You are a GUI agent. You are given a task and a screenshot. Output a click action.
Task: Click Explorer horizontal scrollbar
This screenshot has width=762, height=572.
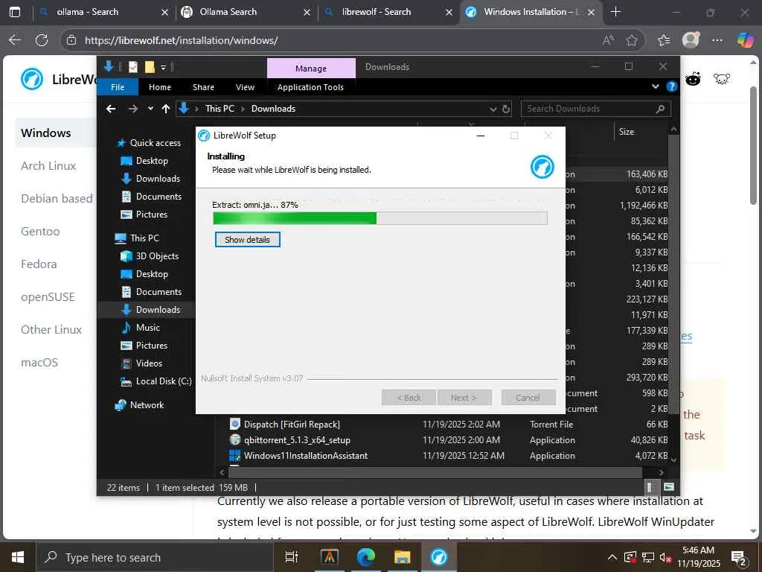tap(435, 471)
